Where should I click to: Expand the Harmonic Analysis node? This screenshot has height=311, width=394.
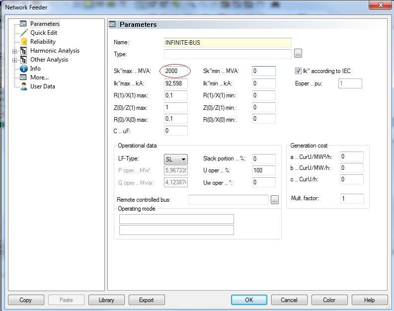14,51
